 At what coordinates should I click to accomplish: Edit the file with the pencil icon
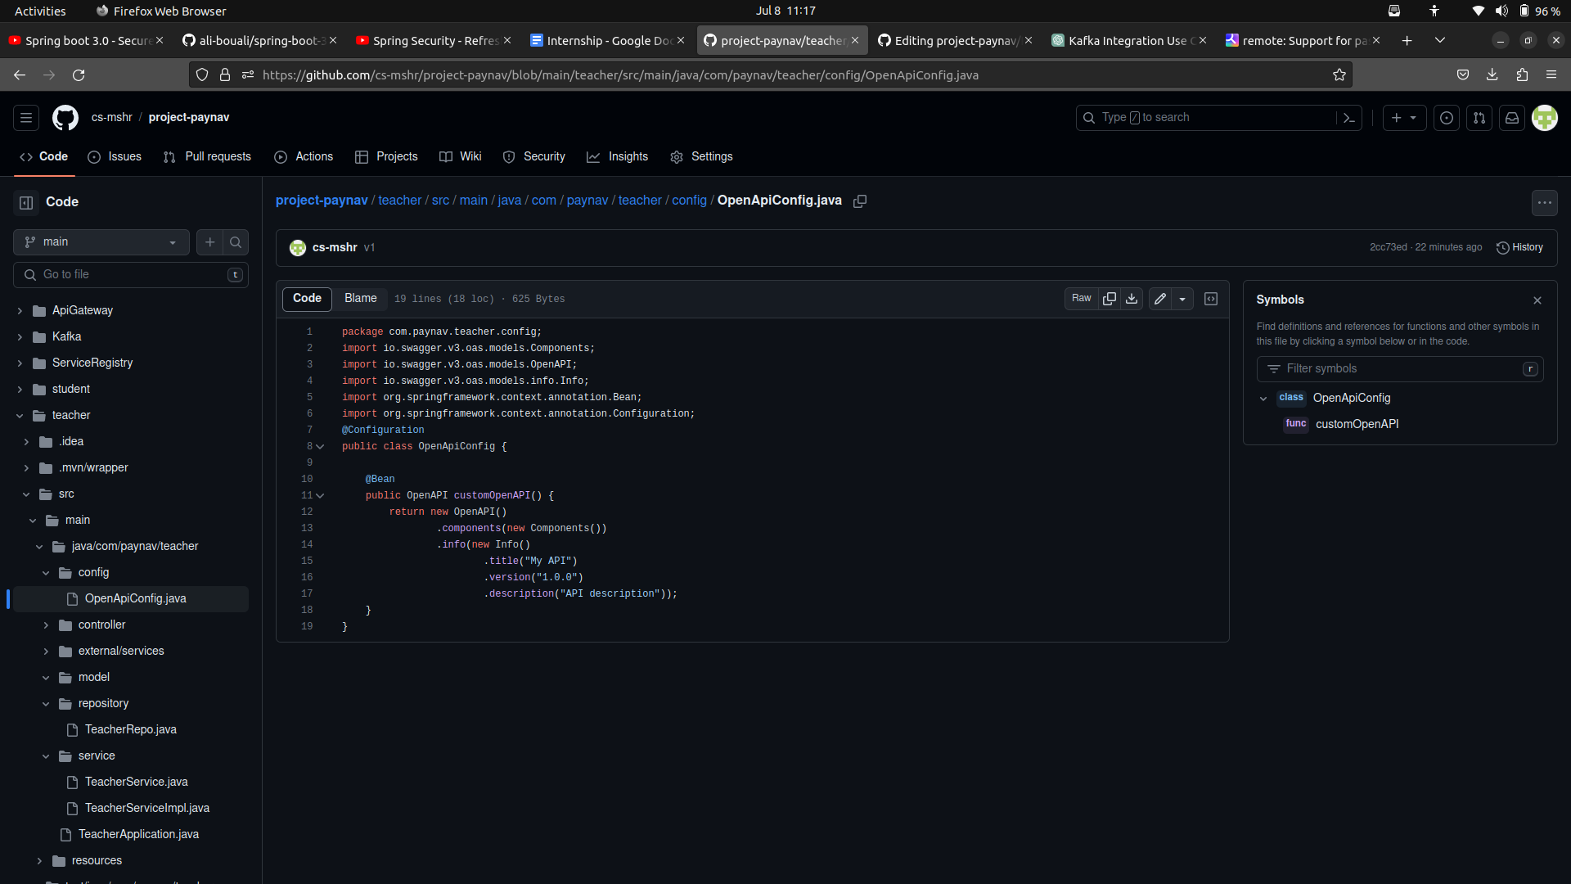pos(1159,298)
